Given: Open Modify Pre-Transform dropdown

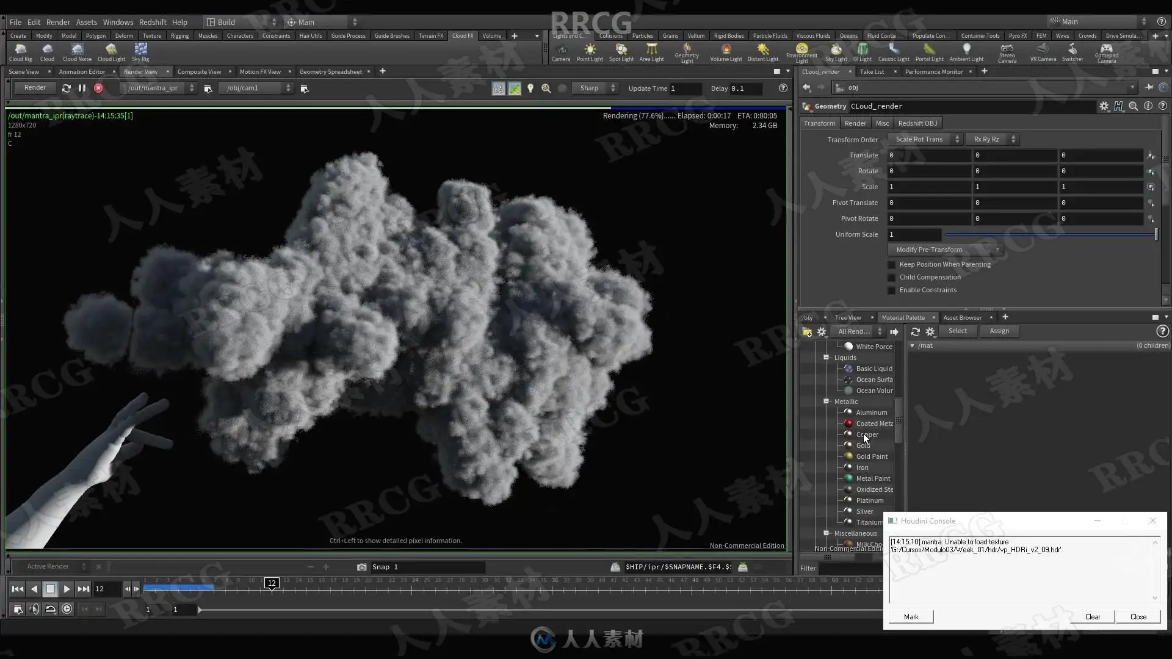Looking at the screenshot, I should coord(944,250).
